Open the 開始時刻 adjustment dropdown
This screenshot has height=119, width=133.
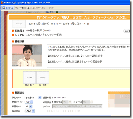pyautogui.click(x=67, y=102)
